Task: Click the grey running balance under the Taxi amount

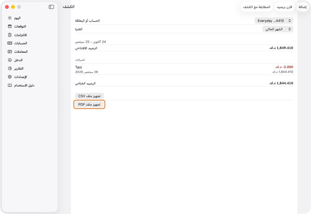Action: (x=283, y=72)
